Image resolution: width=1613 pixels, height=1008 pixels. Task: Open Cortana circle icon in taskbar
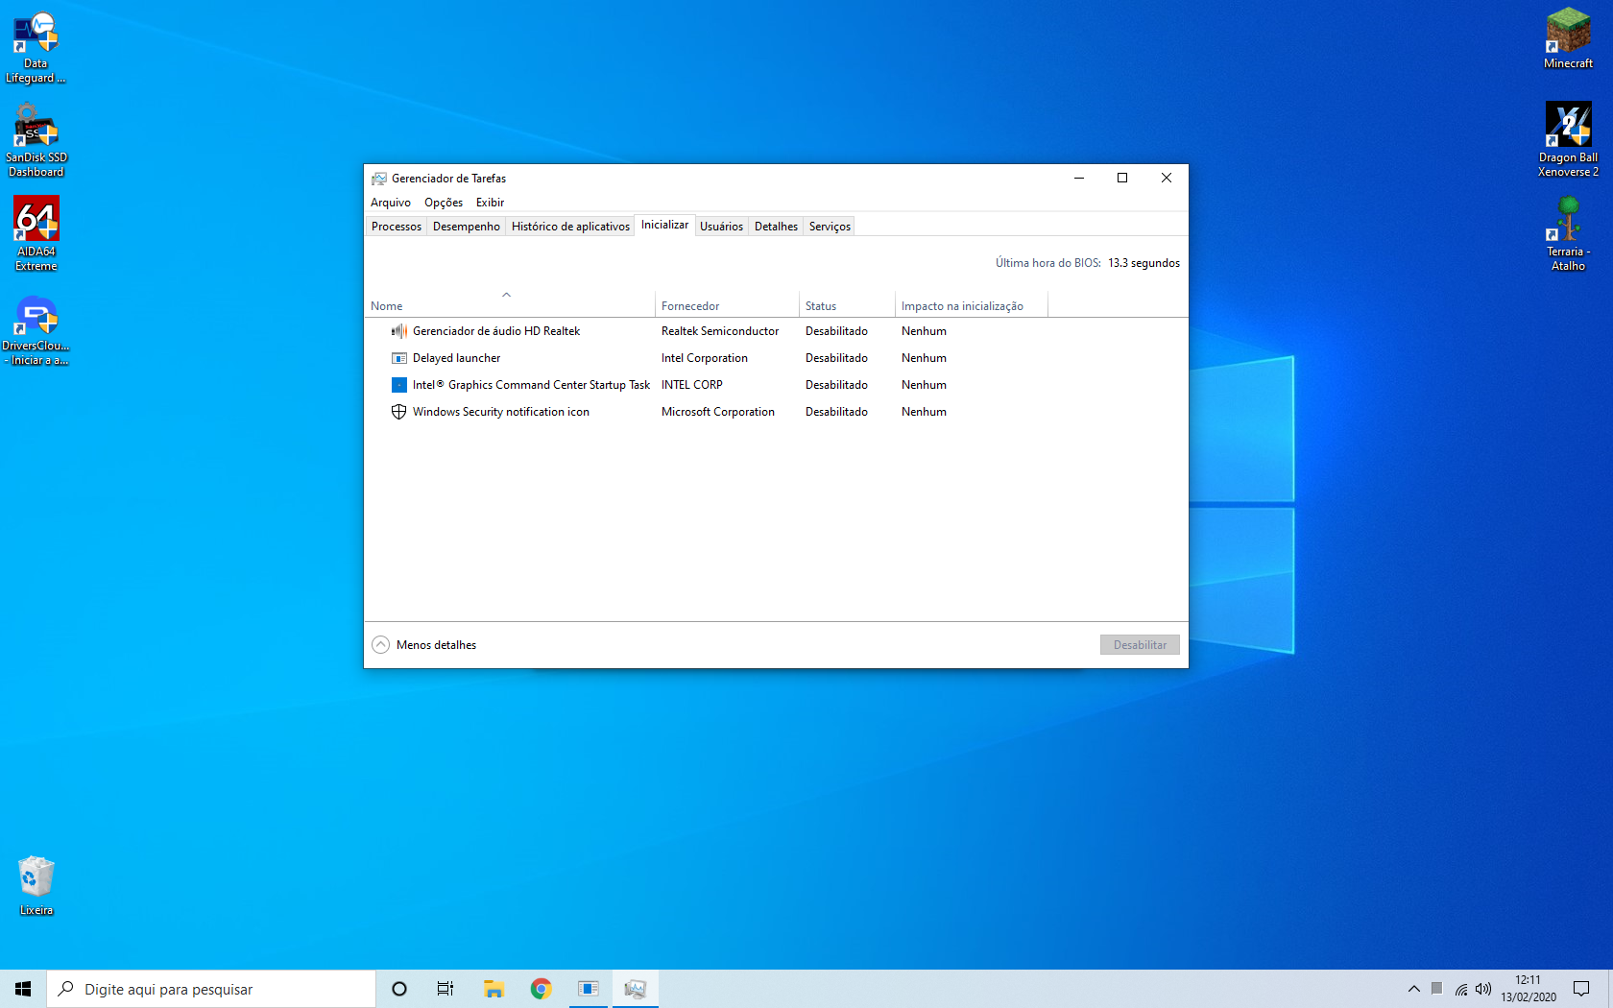point(399,989)
